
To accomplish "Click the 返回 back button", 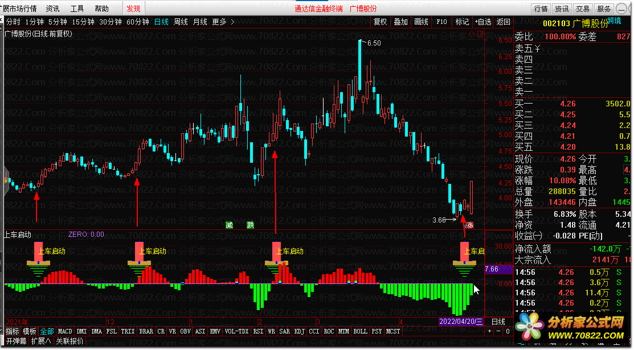I will pyautogui.click(x=504, y=22).
